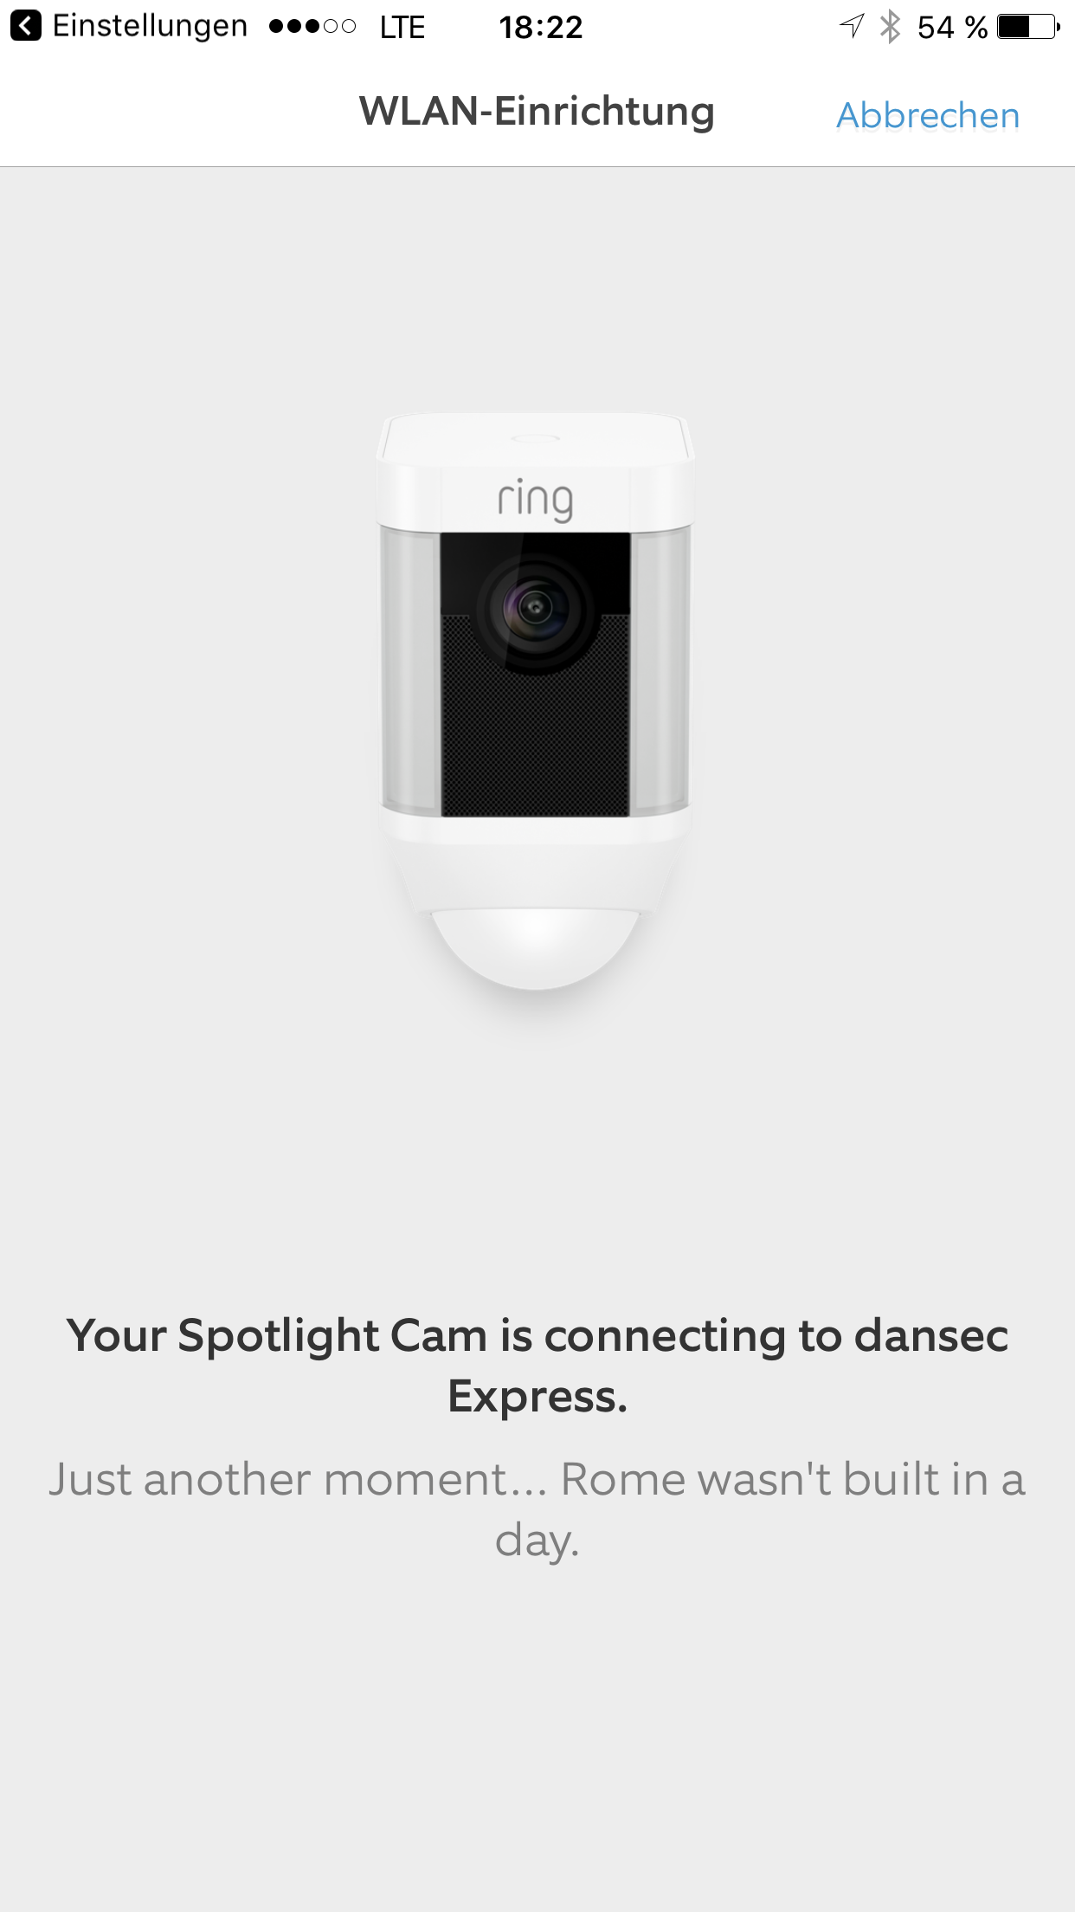Tap the motion sensor dome on camera

536,948
